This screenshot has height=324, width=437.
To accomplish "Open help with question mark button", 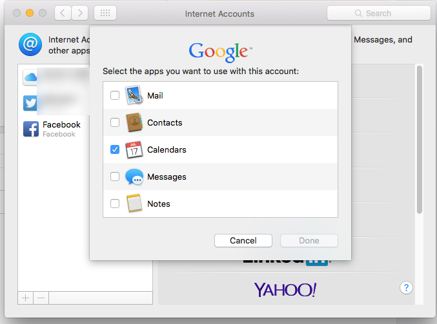I will 407,287.
